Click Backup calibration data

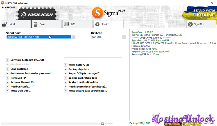83,78
